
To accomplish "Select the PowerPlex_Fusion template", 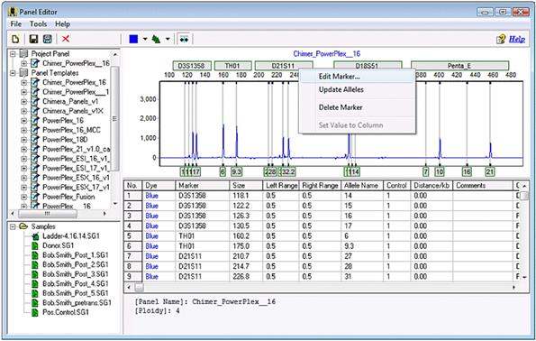I will [x=68, y=197].
